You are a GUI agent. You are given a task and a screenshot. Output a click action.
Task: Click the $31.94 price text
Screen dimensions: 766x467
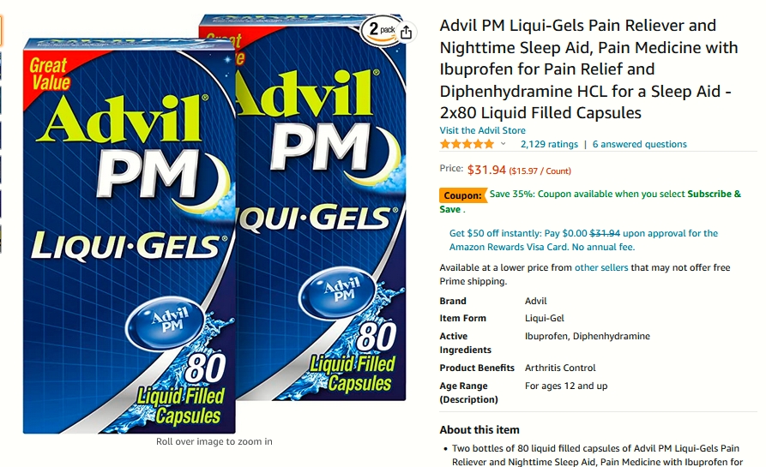[x=486, y=170]
